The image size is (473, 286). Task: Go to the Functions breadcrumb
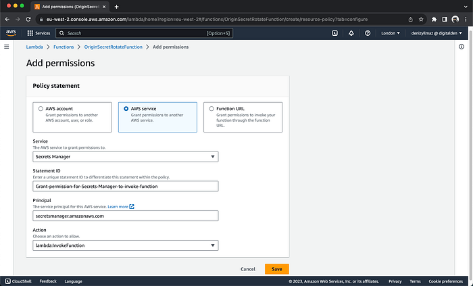pos(64,47)
